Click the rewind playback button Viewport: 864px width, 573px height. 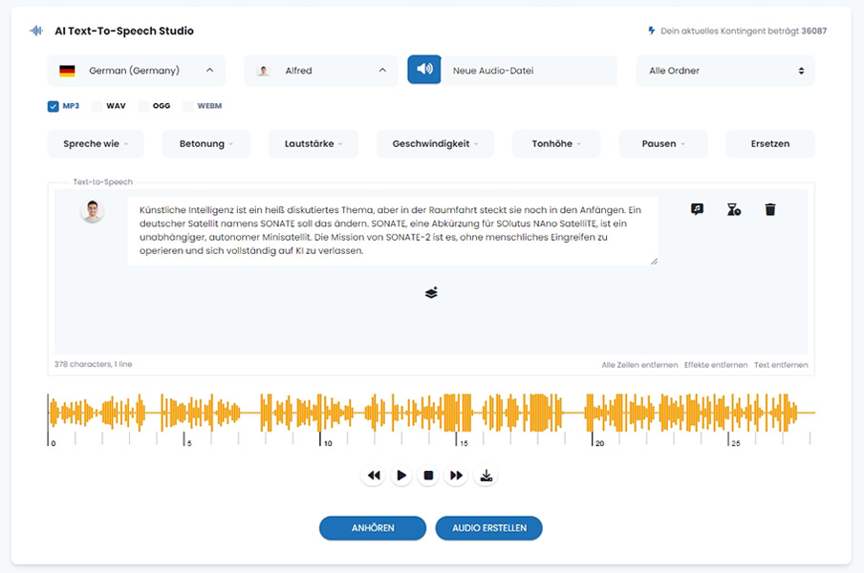coord(374,476)
